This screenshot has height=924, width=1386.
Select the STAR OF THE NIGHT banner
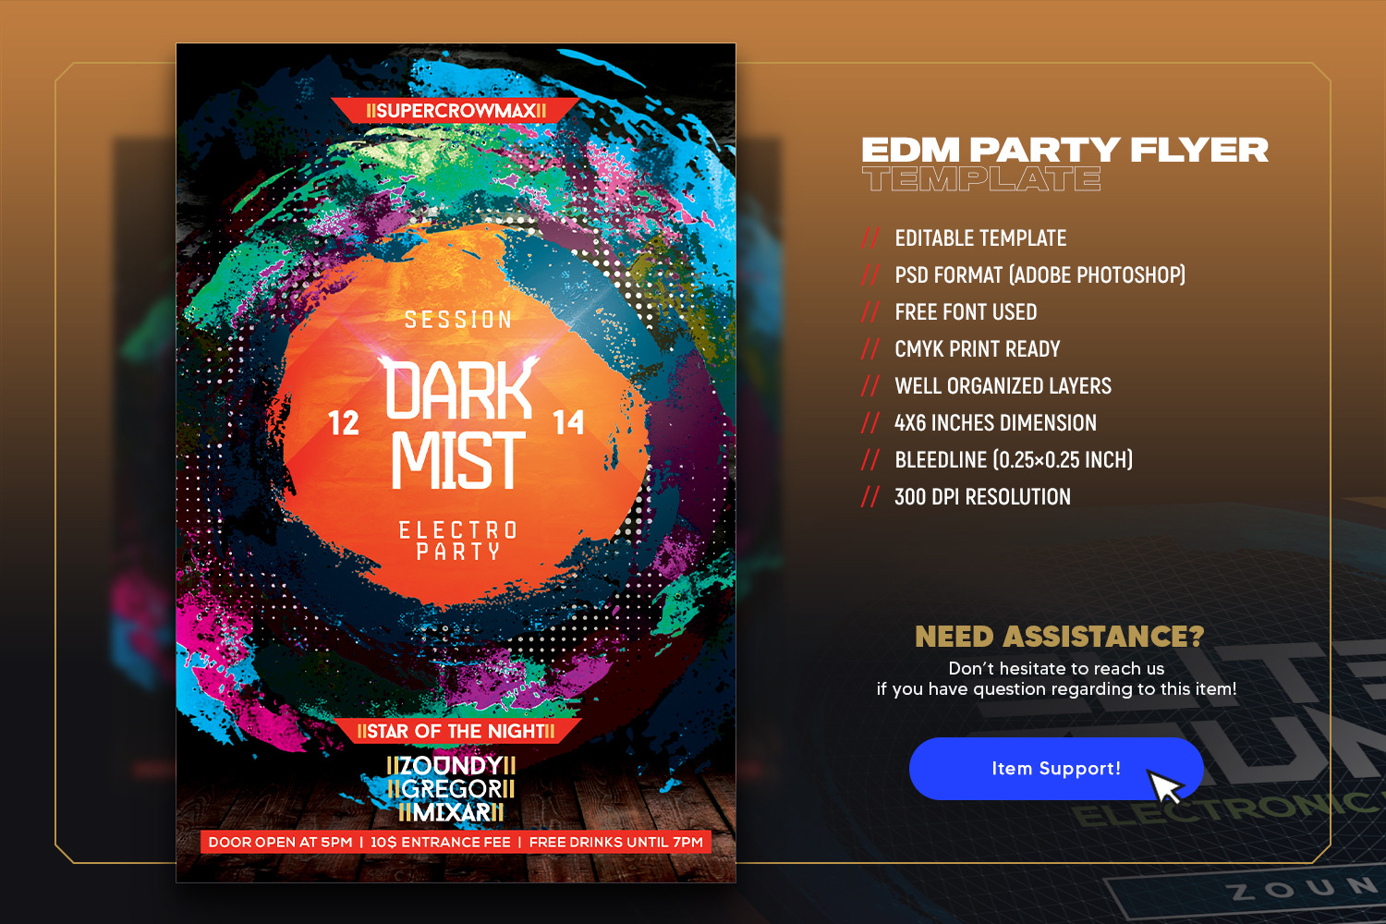click(456, 731)
